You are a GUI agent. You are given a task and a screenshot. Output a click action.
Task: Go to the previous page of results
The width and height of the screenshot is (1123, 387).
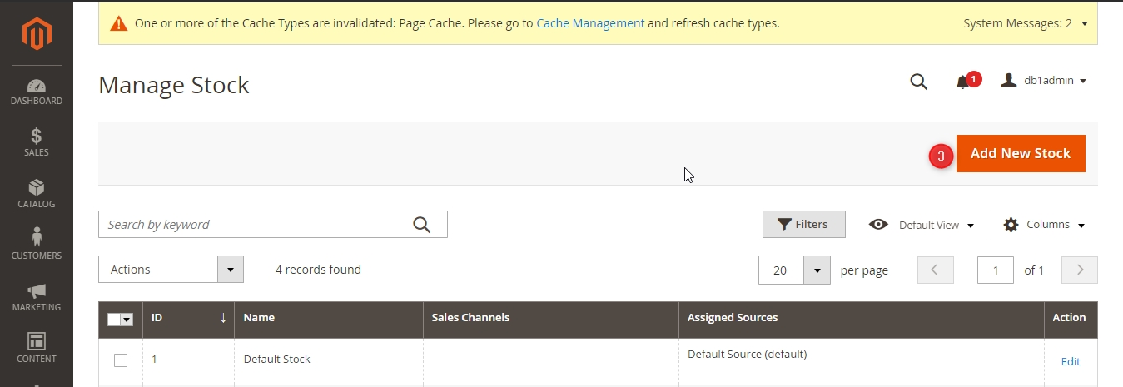pyautogui.click(x=935, y=270)
